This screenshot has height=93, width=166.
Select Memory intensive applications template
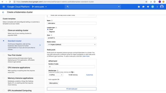[x=4, y=78]
